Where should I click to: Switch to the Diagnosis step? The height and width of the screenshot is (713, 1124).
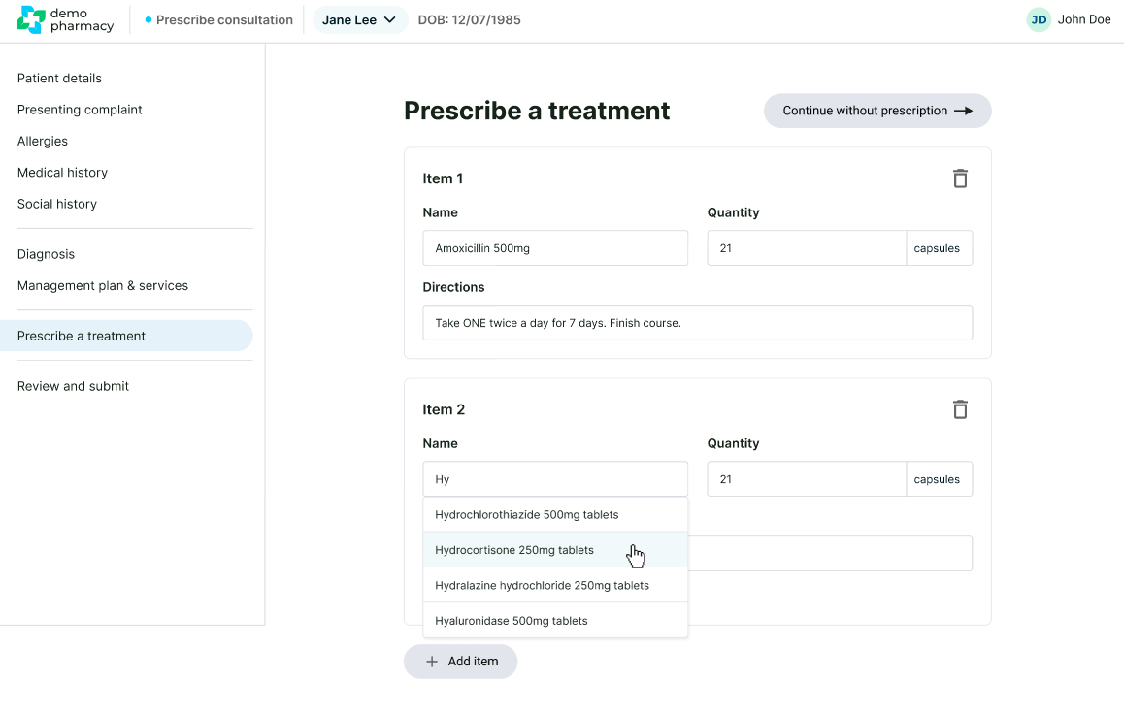tap(46, 254)
